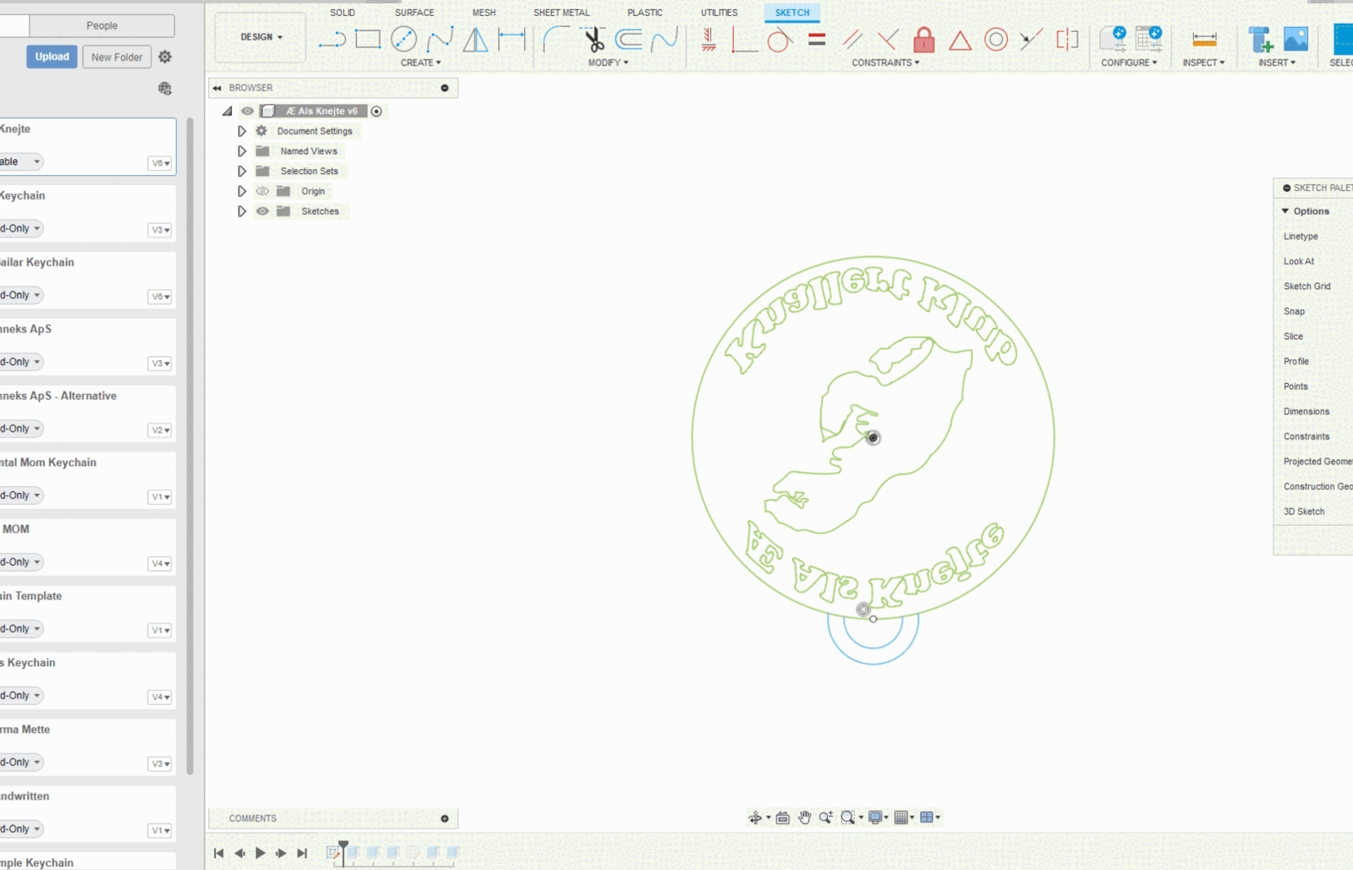Select the Pan hand tool
The height and width of the screenshot is (870, 1353).
804,818
